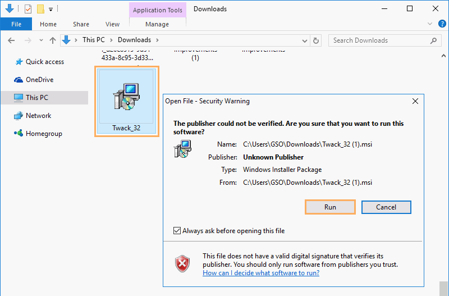Open Help with the blue question mark icon
449x296 pixels.
pos(441,24)
